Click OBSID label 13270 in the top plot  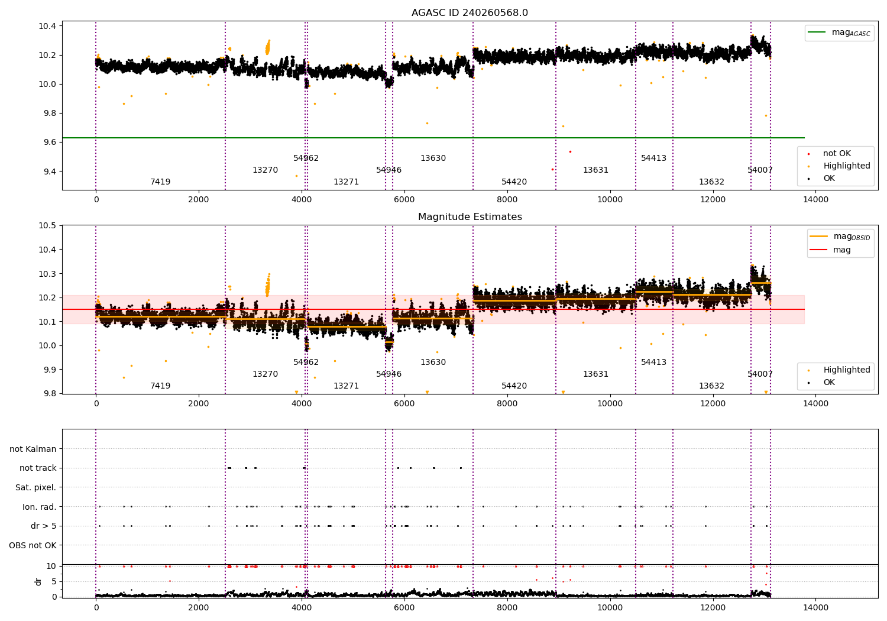(x=265, y=170)
